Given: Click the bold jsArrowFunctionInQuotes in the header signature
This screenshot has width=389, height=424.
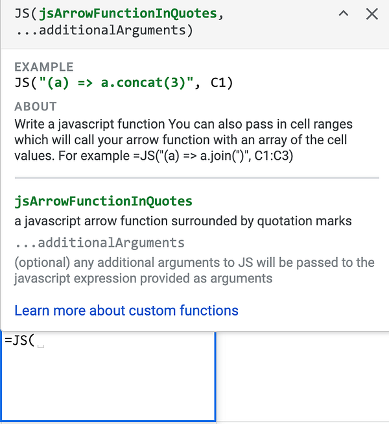Looking at the screenshot, I should 130,14.
